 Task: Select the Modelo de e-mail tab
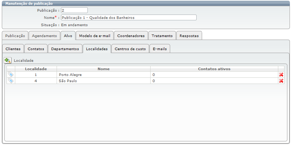coord(95,36)
